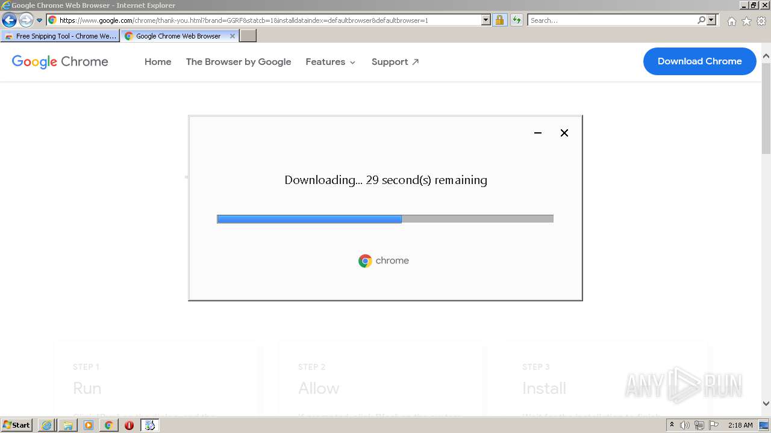Expand the address bar autocomplete dropdown arrow
Viewport: 771px width, 433px height.
pos(486,20)
